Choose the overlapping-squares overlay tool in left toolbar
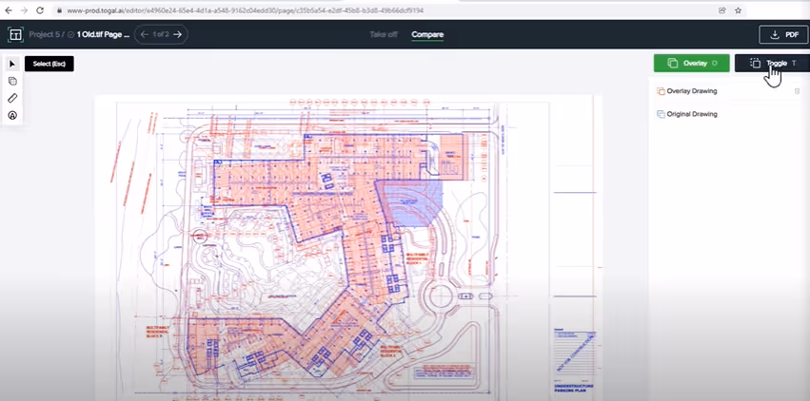 13,81
